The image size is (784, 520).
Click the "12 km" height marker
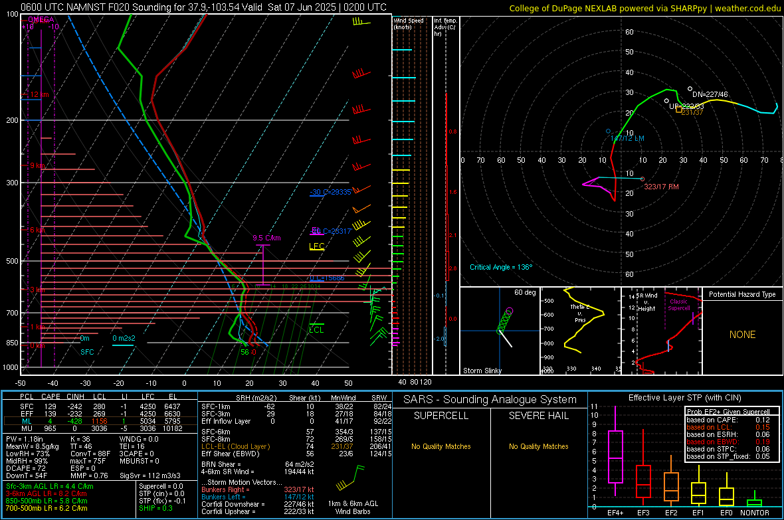click(x=39, y=94)
